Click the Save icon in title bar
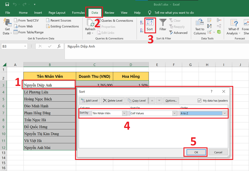This screenshot has width=249, height=171. [x=7, y=4]
